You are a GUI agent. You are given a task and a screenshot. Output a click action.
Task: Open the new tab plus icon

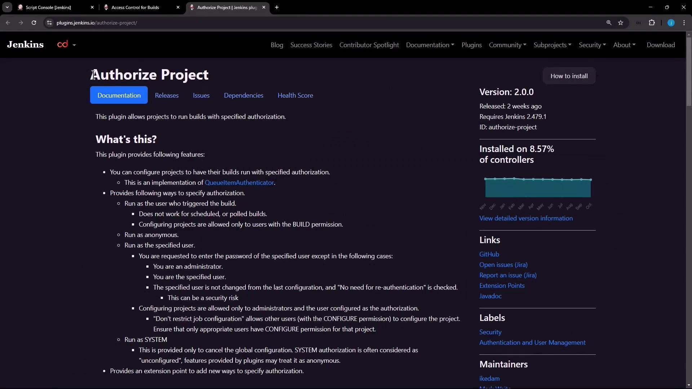tap(276, 7)
